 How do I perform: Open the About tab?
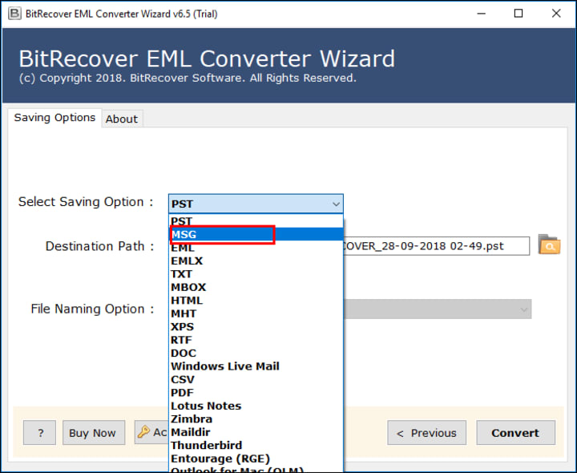tap(122, 119)
